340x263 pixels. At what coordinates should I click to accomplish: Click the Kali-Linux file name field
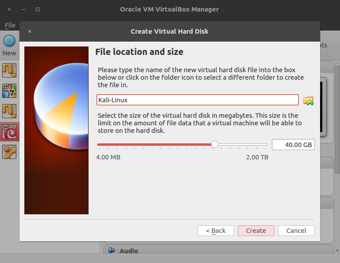(197, 100)
